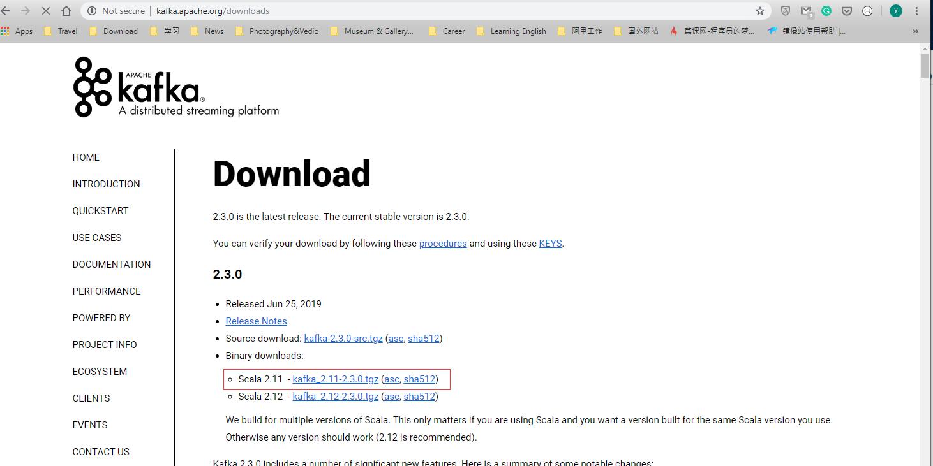Open the Chrome profile avatar
This screenshot has height=466, width=933.
coord(896,11)
